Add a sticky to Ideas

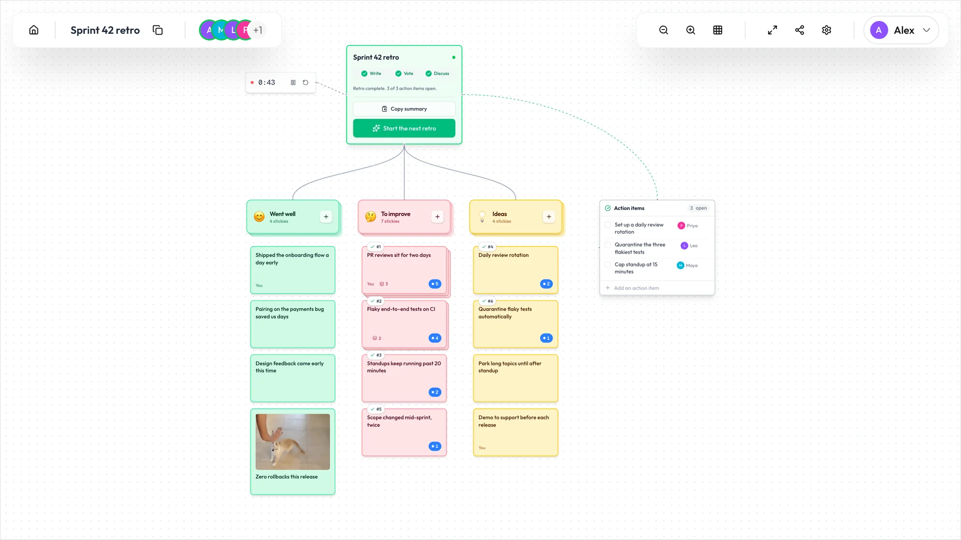pos(549,216)
